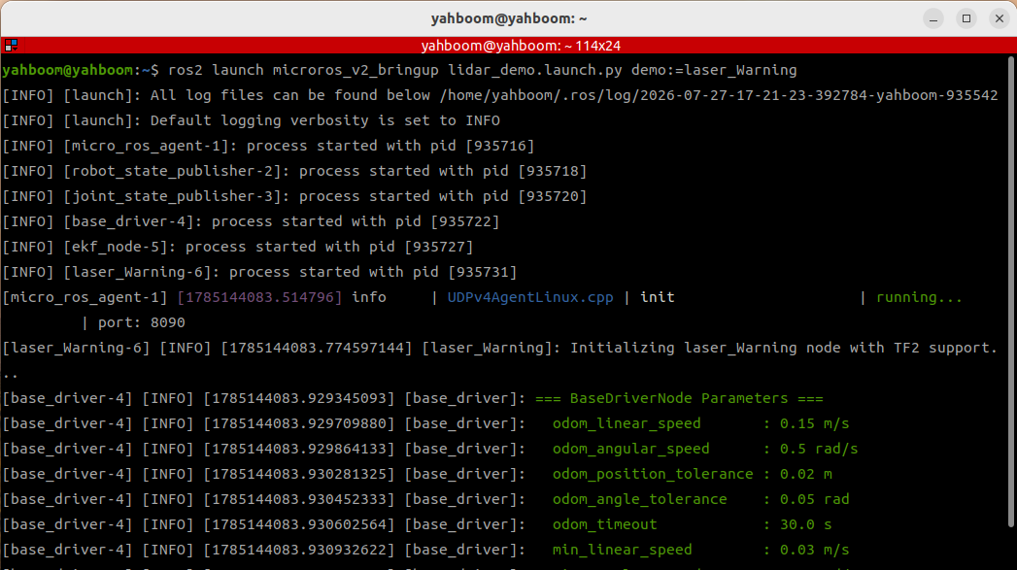1017x570 pixels.
Task: Click the "0.03 m/s" value
Action: point(815,551)
